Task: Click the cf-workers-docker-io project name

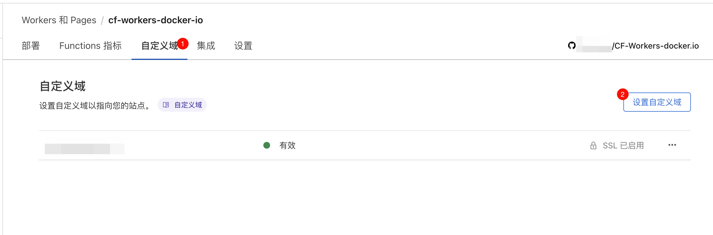Action: click(155, 20)
